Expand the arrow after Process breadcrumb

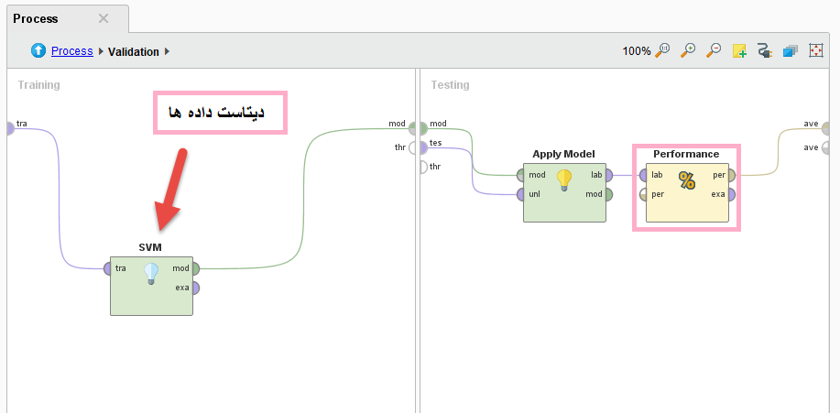[x=101, y=51]
